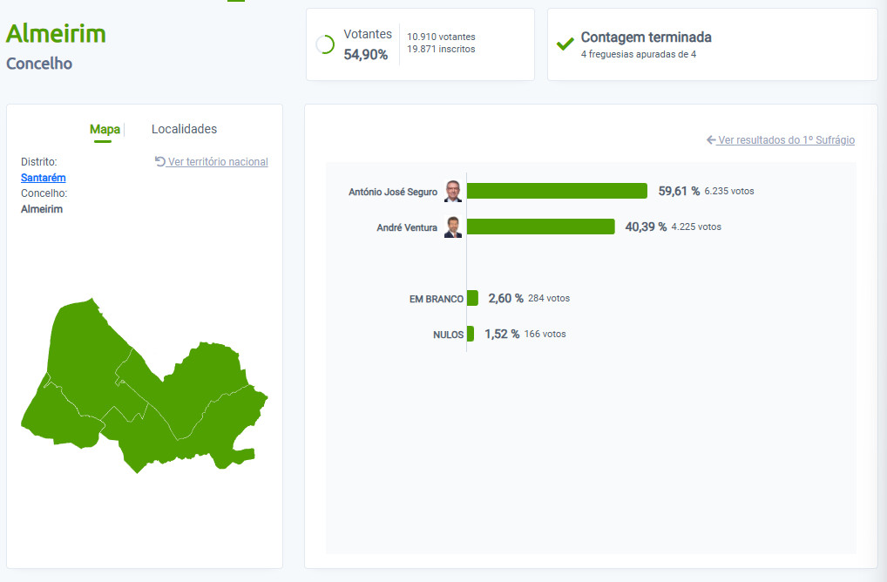Click the undo arrow beside Ver território nacional

(x=160, y=161)
